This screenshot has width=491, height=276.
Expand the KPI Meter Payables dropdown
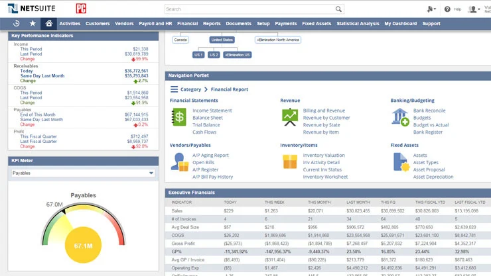pyautogui.click(x=151, y=173)
